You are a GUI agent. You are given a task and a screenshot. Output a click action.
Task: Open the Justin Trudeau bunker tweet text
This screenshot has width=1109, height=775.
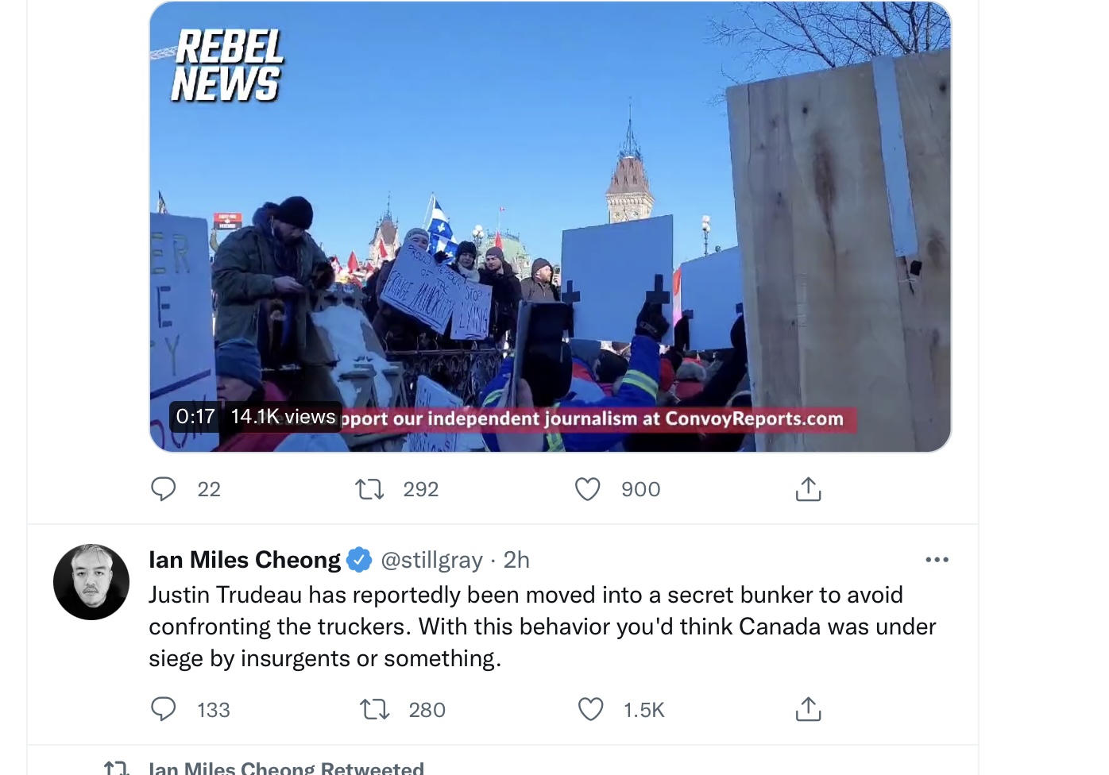click(x=543, y=627)
